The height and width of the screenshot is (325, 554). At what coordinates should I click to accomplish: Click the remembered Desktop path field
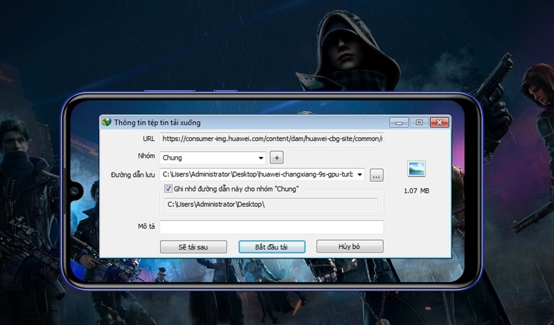(271, 205)
